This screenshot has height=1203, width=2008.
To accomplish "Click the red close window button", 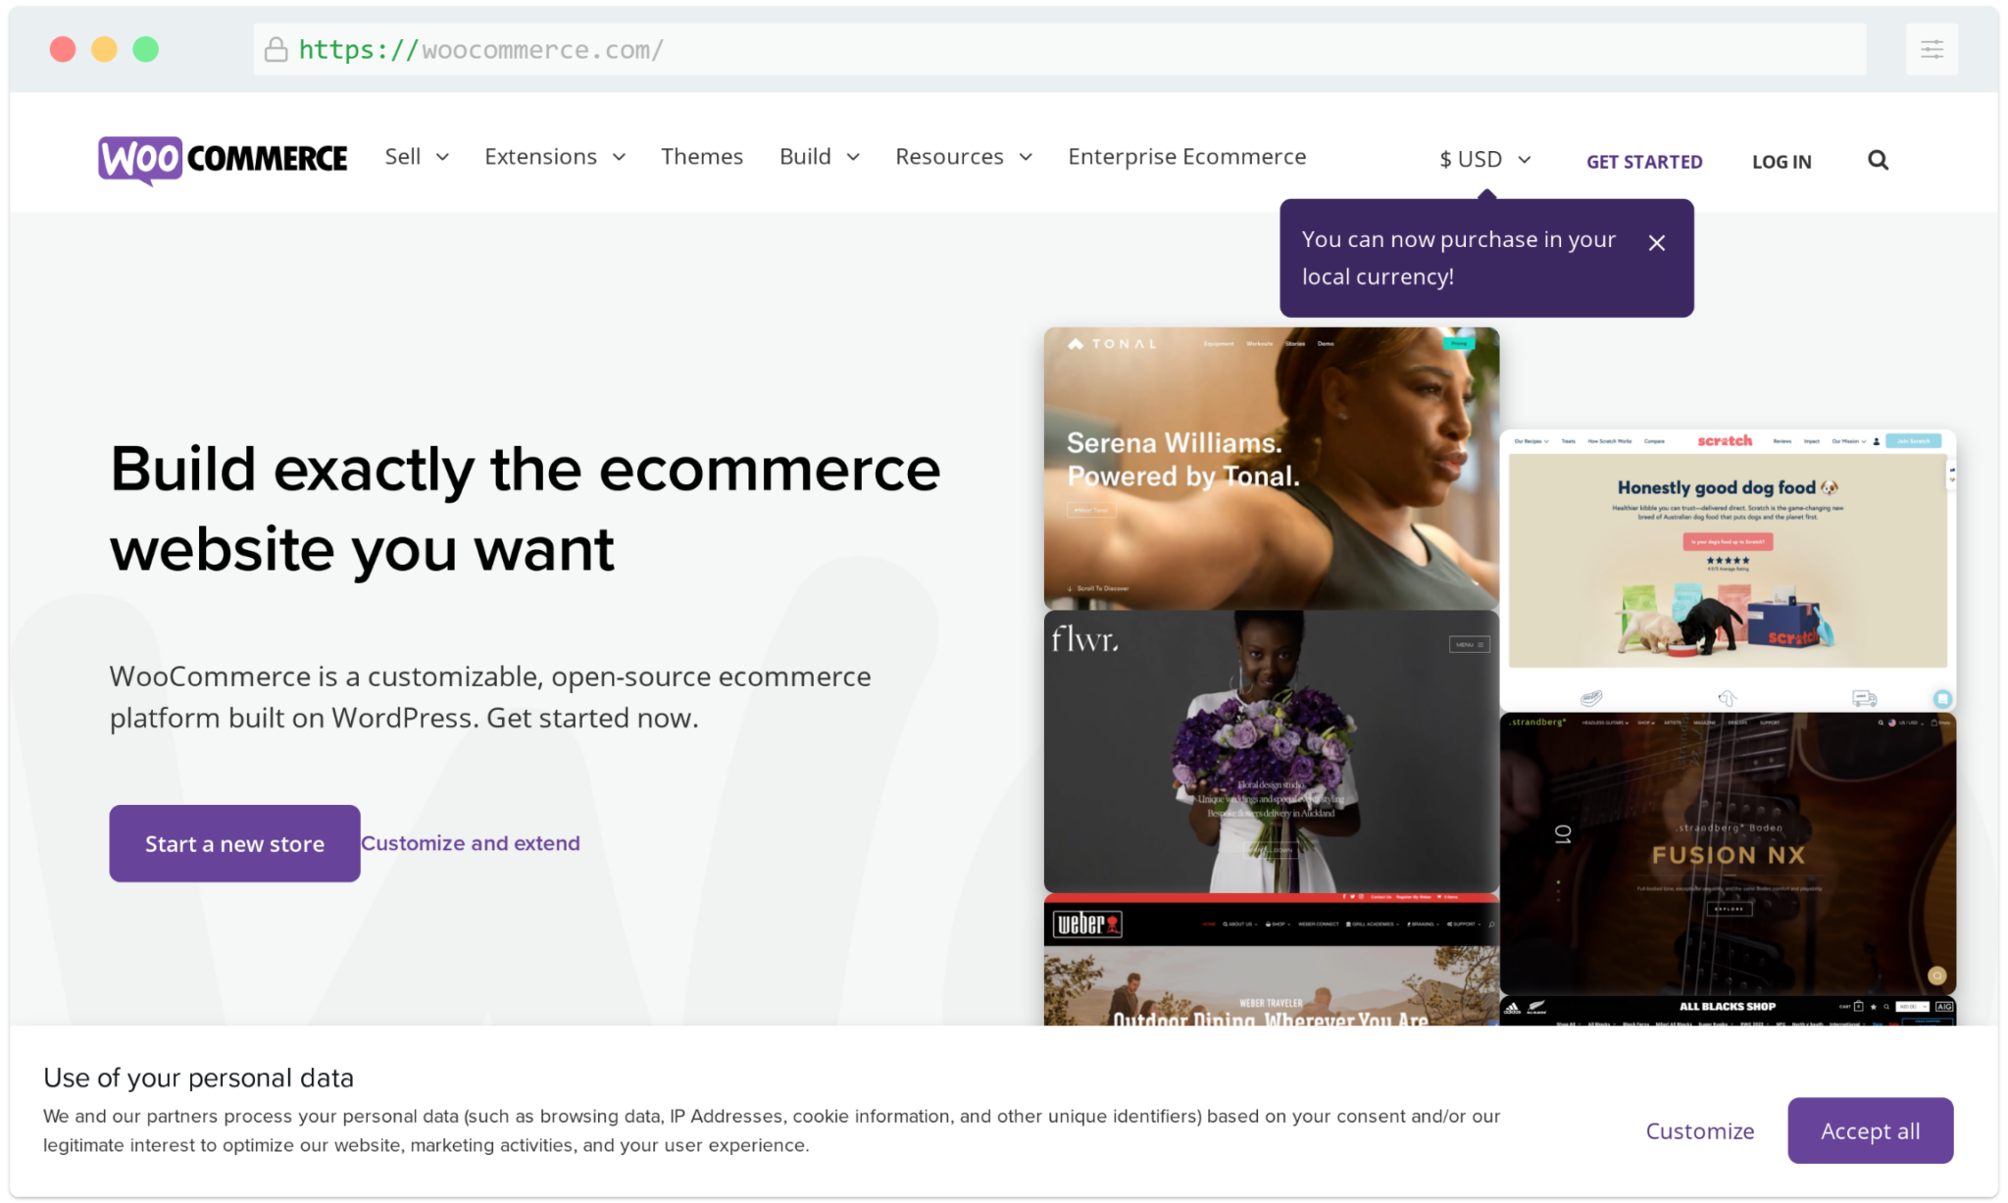I will click(x=63, y=49).
